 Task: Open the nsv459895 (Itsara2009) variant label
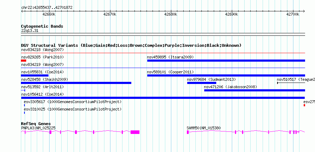[x=170, y=57]
